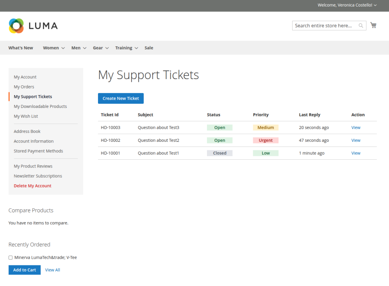389x286 pixels.
Task: Click the Urgent priority badge
Action: [x=266, y=140]
